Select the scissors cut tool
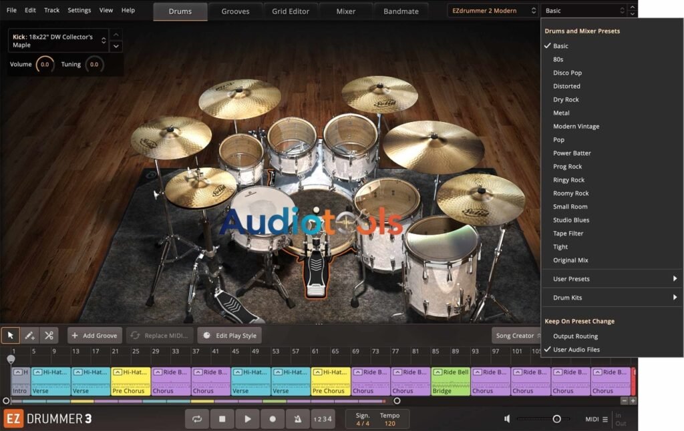 click(x=49, y=335)
